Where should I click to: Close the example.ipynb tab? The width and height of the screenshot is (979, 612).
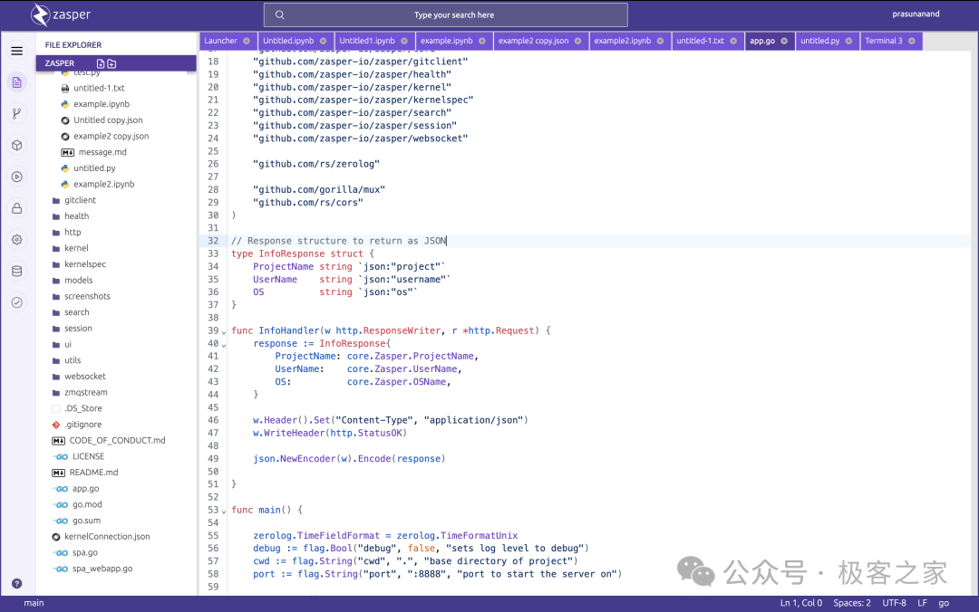[x=482, y=41]
